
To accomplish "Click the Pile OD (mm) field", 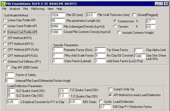I will click(x=58, y=15).
